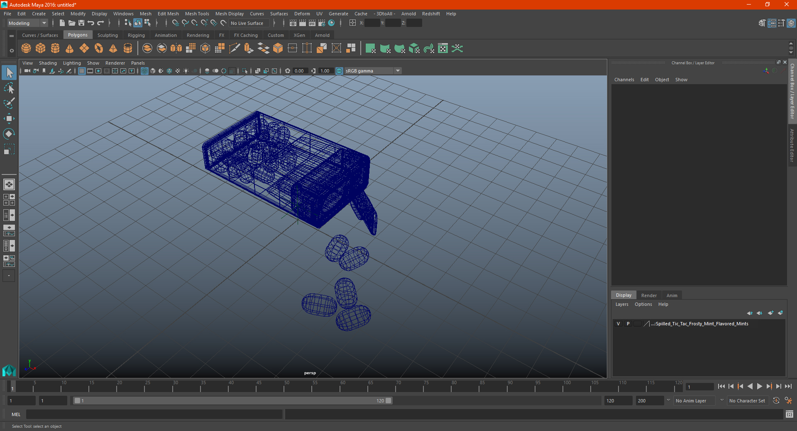This screenshot has width=797, height=431.
Task: Click Layers menu in Layer Editor
Action: click(x=621, y=304)
